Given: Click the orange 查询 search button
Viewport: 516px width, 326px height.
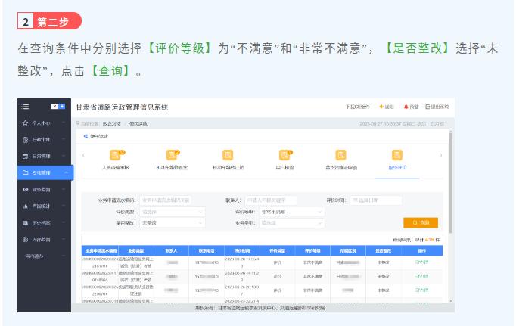Looking at the screenshot, I should pyautogui.click(x=421, y=222).
